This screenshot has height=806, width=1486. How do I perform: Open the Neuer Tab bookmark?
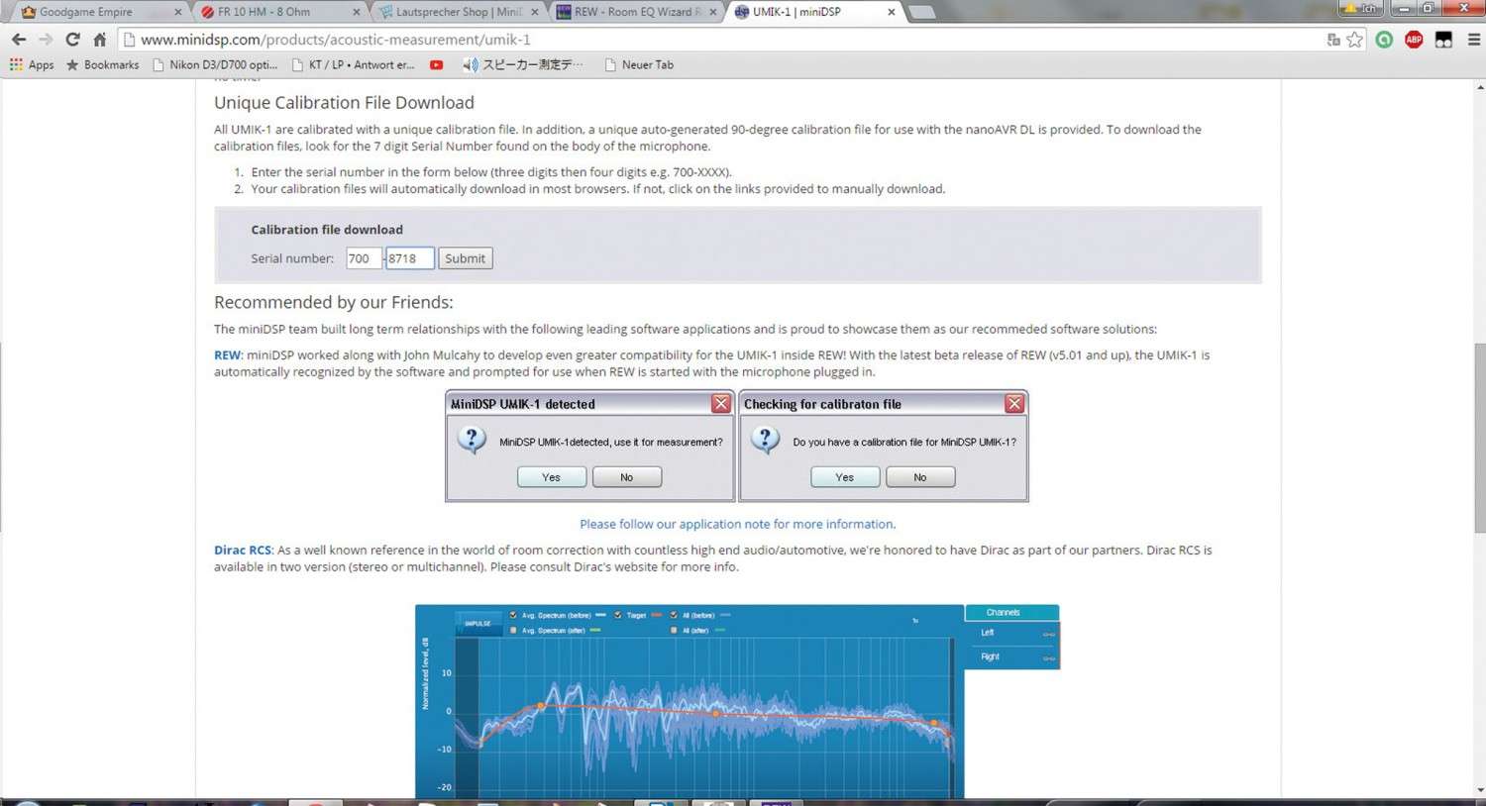tap(639, 64)
